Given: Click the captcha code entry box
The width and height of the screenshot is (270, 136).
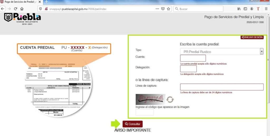Looking at the screenshot, I should tap(144, 112).
